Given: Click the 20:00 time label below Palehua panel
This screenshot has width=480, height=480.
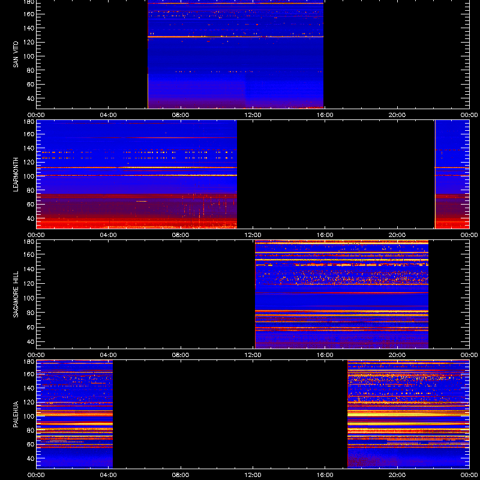Looking at the screenshot, I should [397, 475].
